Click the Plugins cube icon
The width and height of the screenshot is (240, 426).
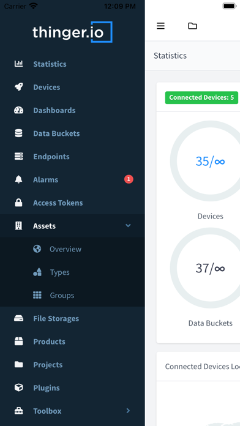click(18, 387)
